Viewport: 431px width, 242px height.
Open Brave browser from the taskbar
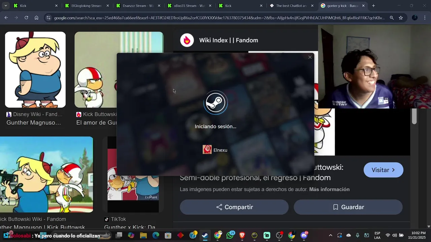point(242,235)
